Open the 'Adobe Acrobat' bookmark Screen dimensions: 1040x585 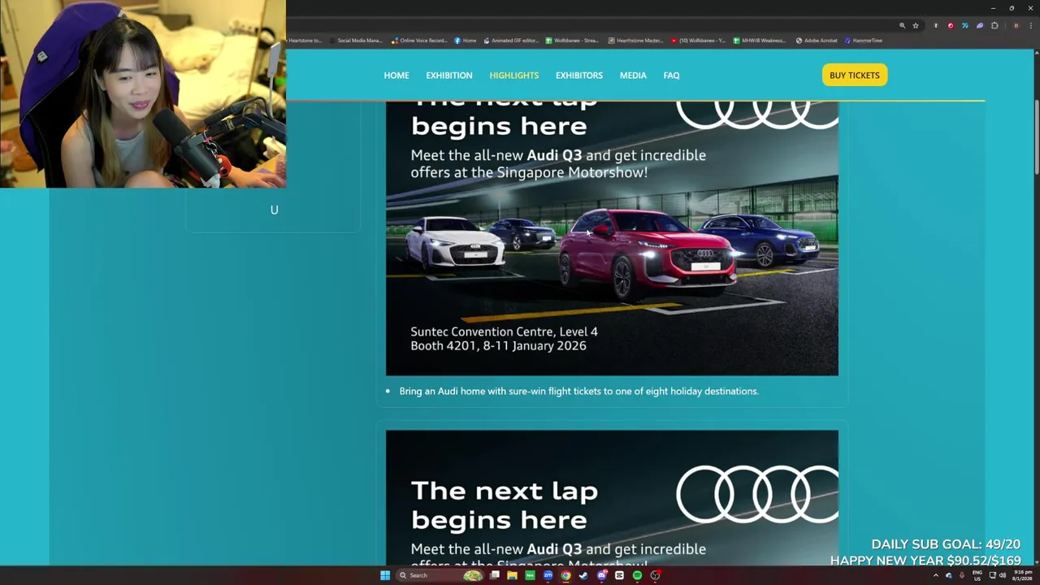(x=817, y=40)
